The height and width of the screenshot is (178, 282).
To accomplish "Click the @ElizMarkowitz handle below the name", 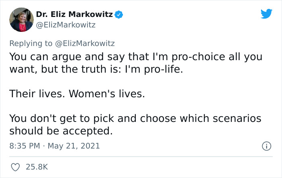I will click(x=66, y=25).
